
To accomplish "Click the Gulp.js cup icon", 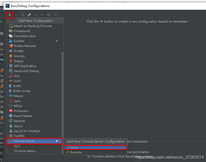I will (11, 61).
